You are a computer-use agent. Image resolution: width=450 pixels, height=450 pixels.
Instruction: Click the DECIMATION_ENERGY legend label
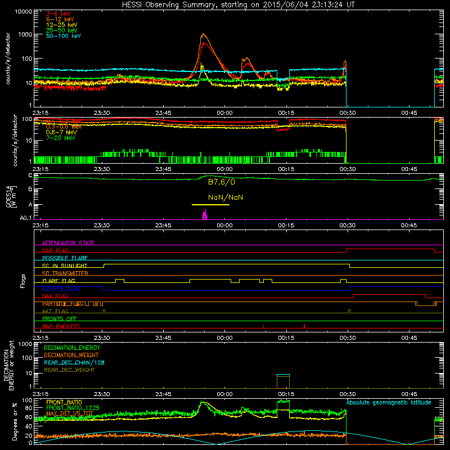click(72, 348)
